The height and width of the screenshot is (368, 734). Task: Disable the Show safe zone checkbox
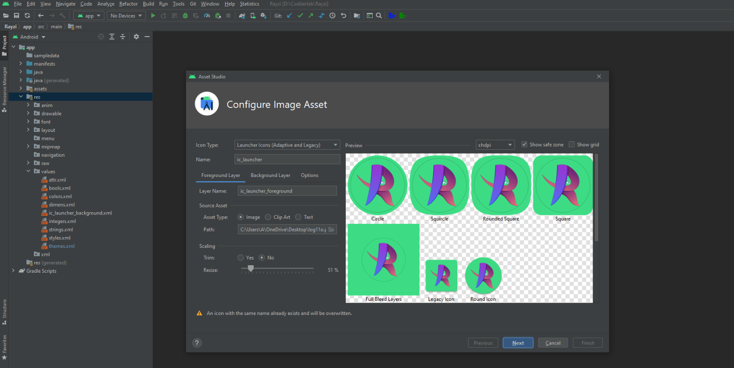click(524, 145)
